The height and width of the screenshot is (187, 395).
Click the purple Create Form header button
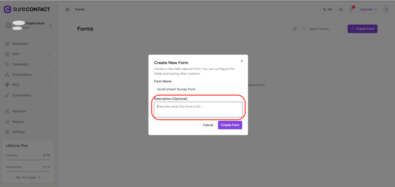pos(362,29)
